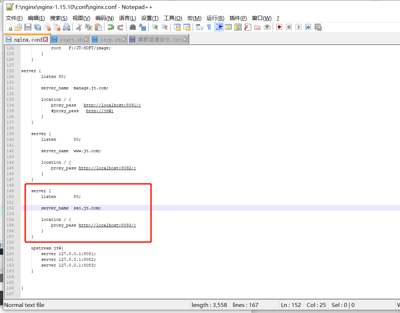Click 'length : 3,558' status bar entry

(x=209, y=305)
